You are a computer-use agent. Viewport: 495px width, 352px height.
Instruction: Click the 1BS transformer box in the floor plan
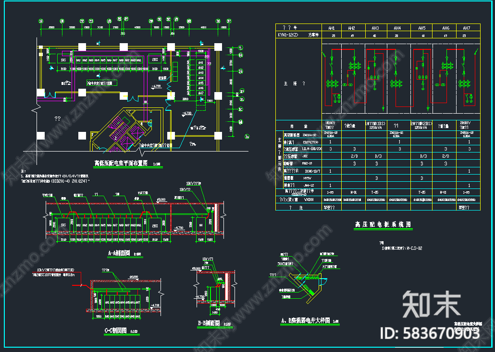tap(63, 60)
